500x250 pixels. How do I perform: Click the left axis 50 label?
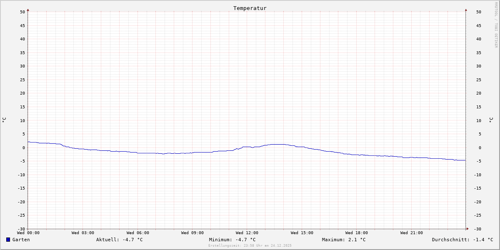[x=22, y=12]
